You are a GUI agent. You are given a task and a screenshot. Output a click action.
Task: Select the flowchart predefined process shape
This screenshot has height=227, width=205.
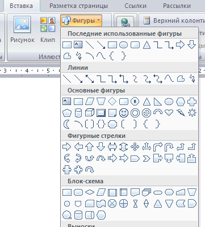click(x=112, y=192)
